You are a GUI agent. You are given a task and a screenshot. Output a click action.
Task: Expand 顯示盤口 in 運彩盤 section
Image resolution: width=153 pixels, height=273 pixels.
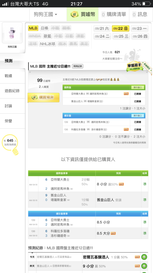click(138, 115)
